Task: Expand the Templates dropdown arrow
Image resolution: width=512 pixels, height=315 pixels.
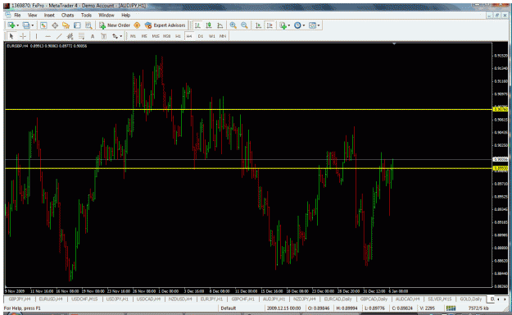Action: click(319, 25)
